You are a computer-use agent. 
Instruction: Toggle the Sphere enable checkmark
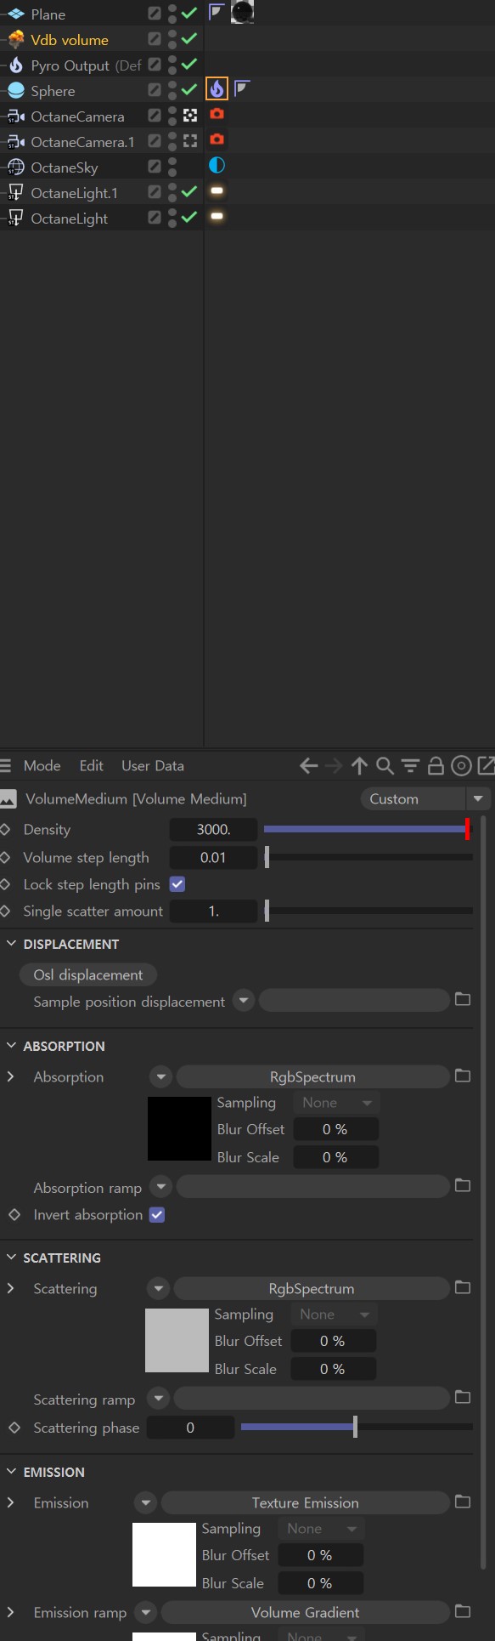pos(189,90)
